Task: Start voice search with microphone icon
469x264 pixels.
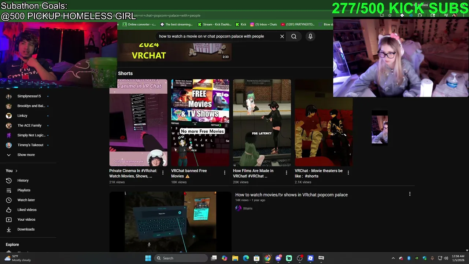Action: 310,36
